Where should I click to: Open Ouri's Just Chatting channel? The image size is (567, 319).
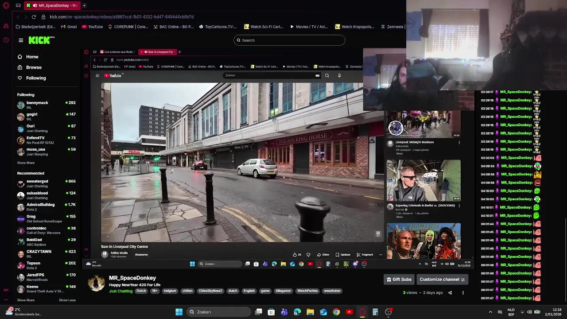click(47, 128)
